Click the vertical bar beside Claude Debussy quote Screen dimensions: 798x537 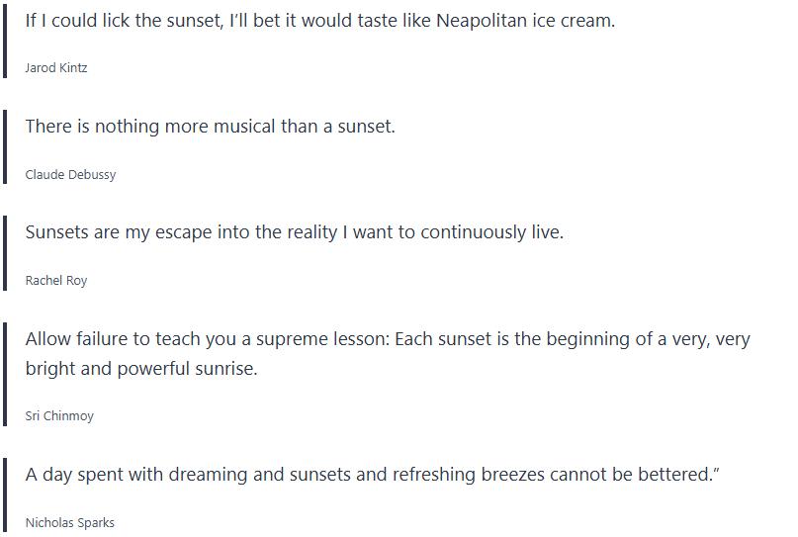4,148
